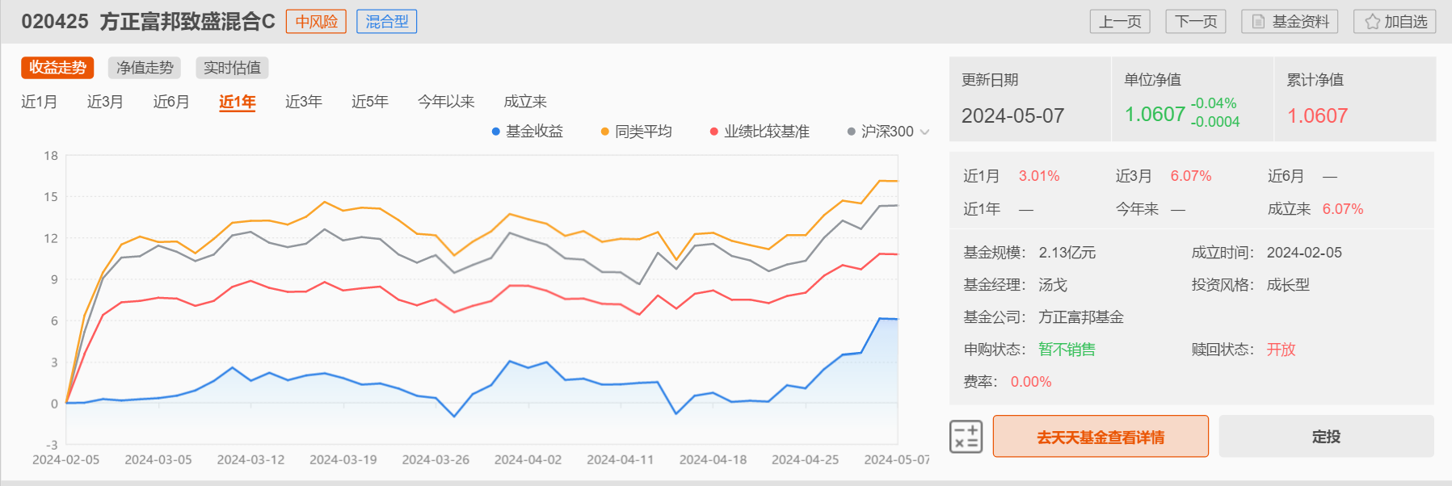
Task: Select the 近1月 time range
Action: click(39, 102)
